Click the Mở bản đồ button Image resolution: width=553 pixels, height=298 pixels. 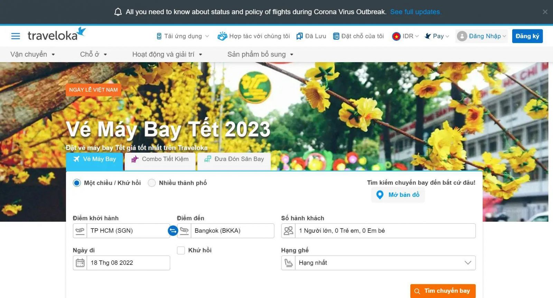pyautogui.click(x=398, y=195)
